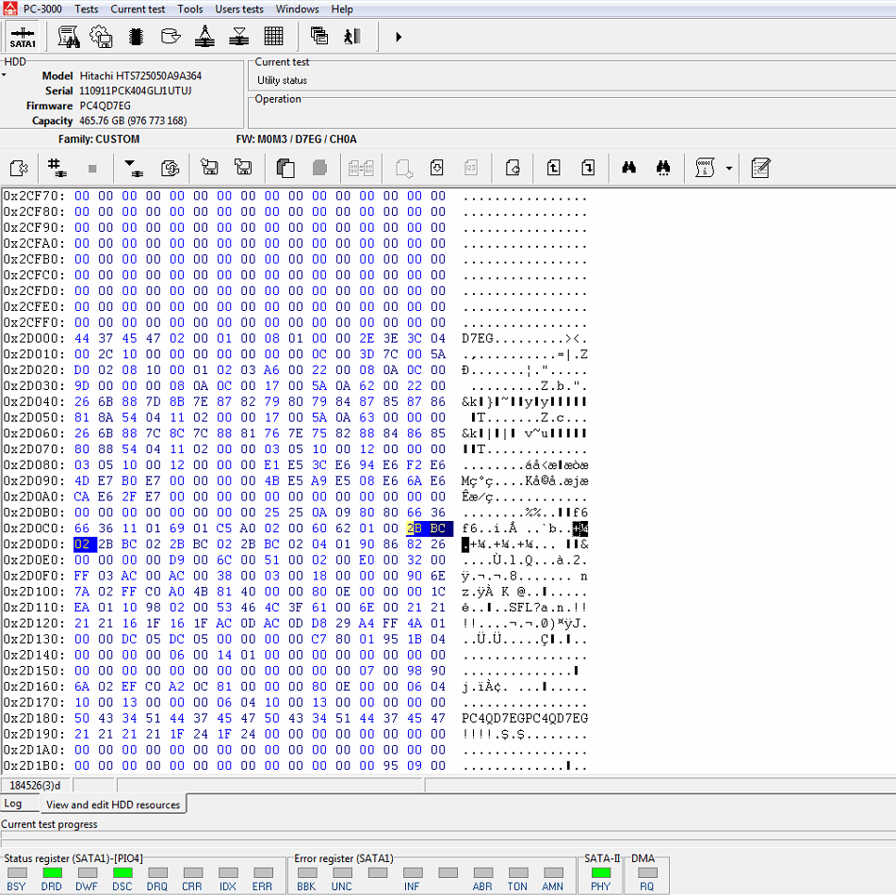Click the gear with floppy disk icon
Image resolution: width=896 pixels, height=895 pixels.
(x=102, y=37)
